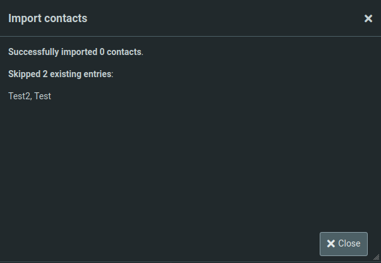
Task: Click the word "Successfully" in the message
Action: pos(35,51)
